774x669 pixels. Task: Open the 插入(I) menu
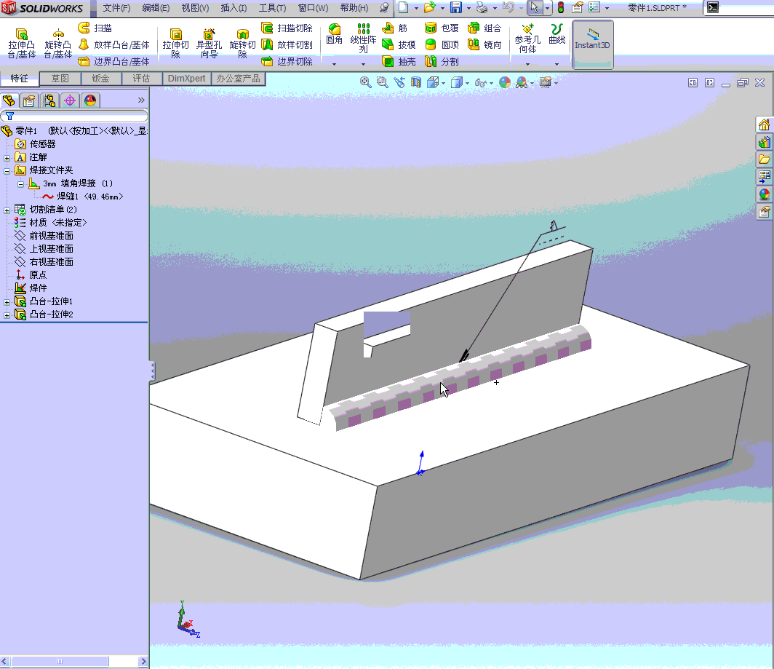pos(234,8)
